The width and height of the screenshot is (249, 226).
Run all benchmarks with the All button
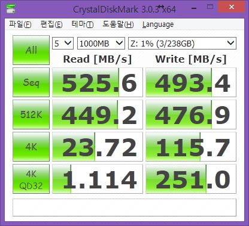point(31,50)
